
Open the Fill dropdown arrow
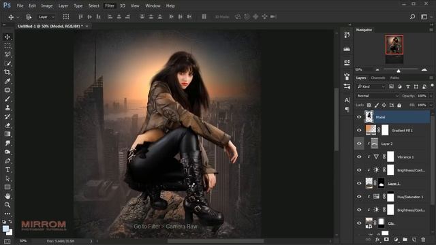tap(431, 105)
